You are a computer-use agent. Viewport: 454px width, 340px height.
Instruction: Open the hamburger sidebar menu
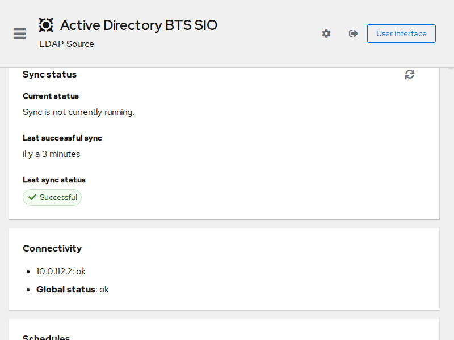click(x=19, y=33)
